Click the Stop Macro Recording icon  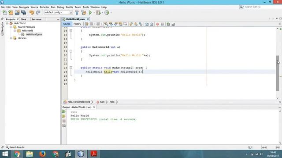pos(163,24)
